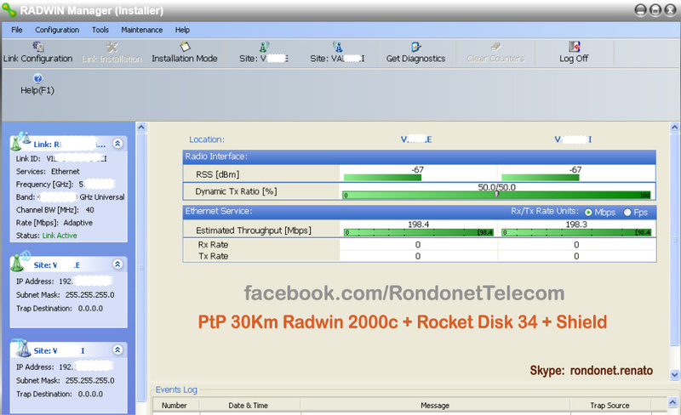The height and width of the screenshot is (415, 681).
Task: Open the Configuration menu
Action: click(x=57, y=30)
